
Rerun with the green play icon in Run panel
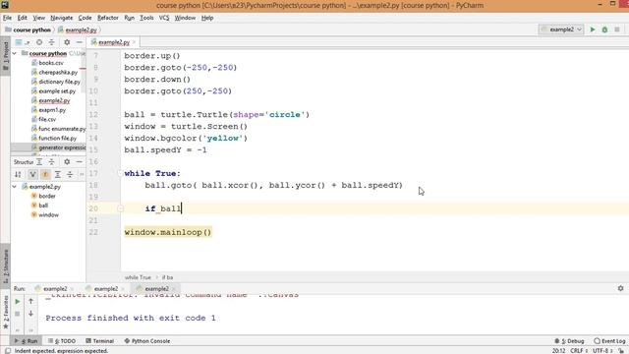tap(18, 302)
